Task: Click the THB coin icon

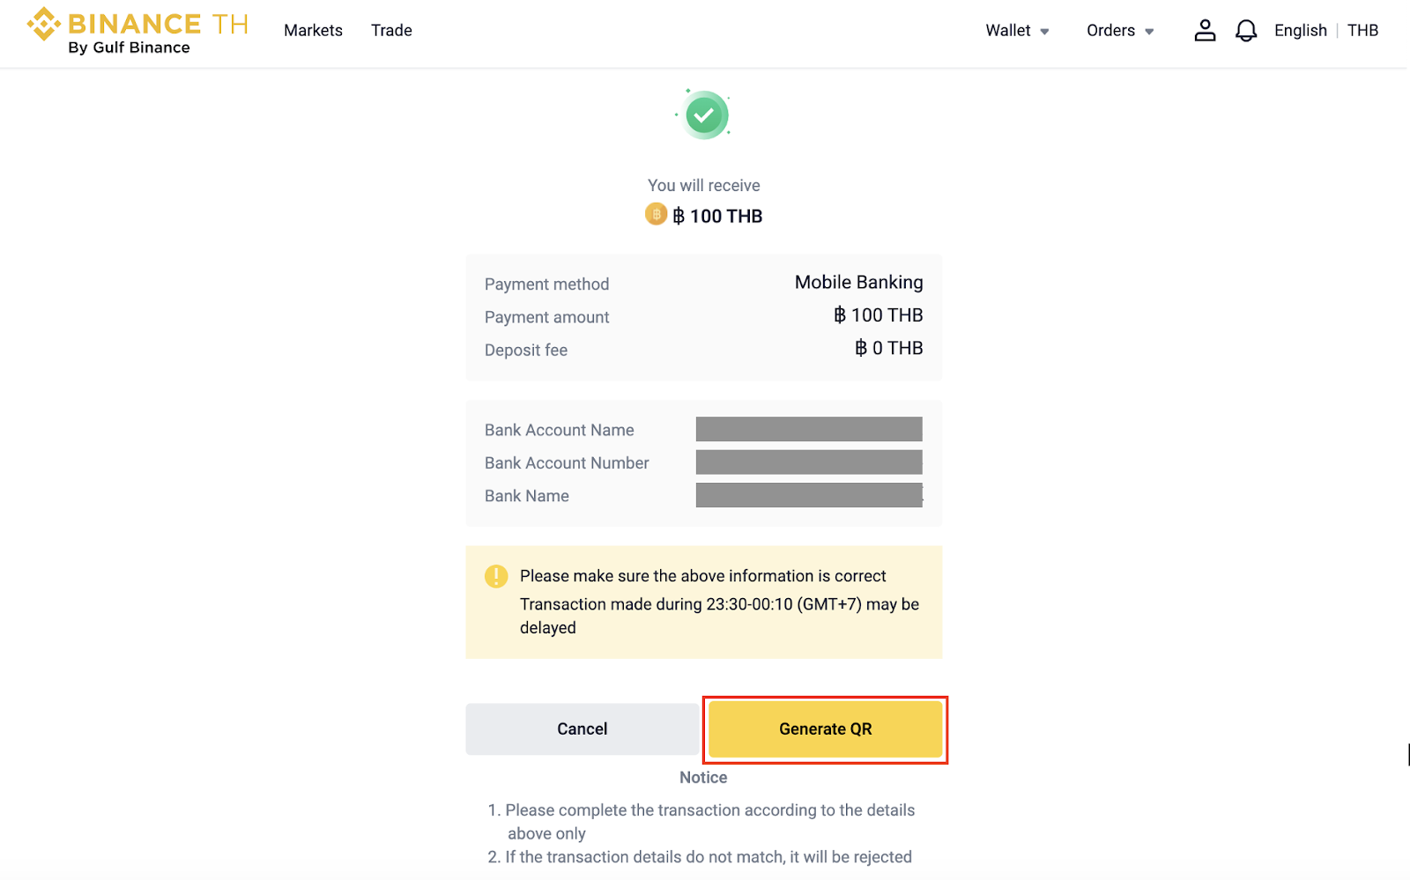Action: (656, 214)
